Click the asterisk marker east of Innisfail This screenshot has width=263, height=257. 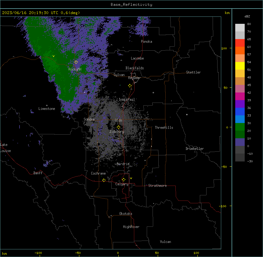(x=153, y=92)
